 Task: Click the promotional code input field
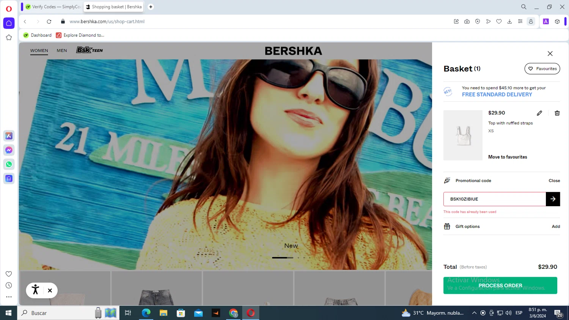[494, 199]
